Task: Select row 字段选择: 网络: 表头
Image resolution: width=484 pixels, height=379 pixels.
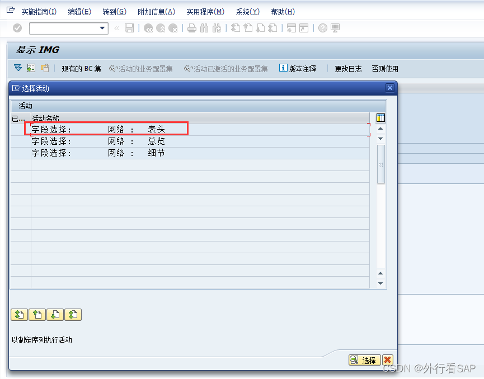Action: tap(200, 130)
